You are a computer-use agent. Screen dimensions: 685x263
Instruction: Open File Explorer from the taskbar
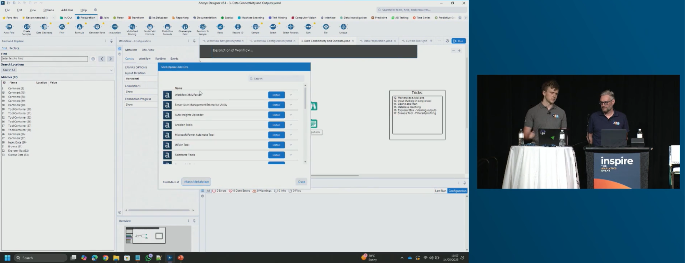(x=116, y=258)
